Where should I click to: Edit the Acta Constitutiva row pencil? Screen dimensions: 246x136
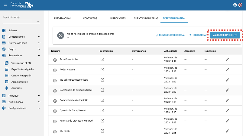click(227, 59)
